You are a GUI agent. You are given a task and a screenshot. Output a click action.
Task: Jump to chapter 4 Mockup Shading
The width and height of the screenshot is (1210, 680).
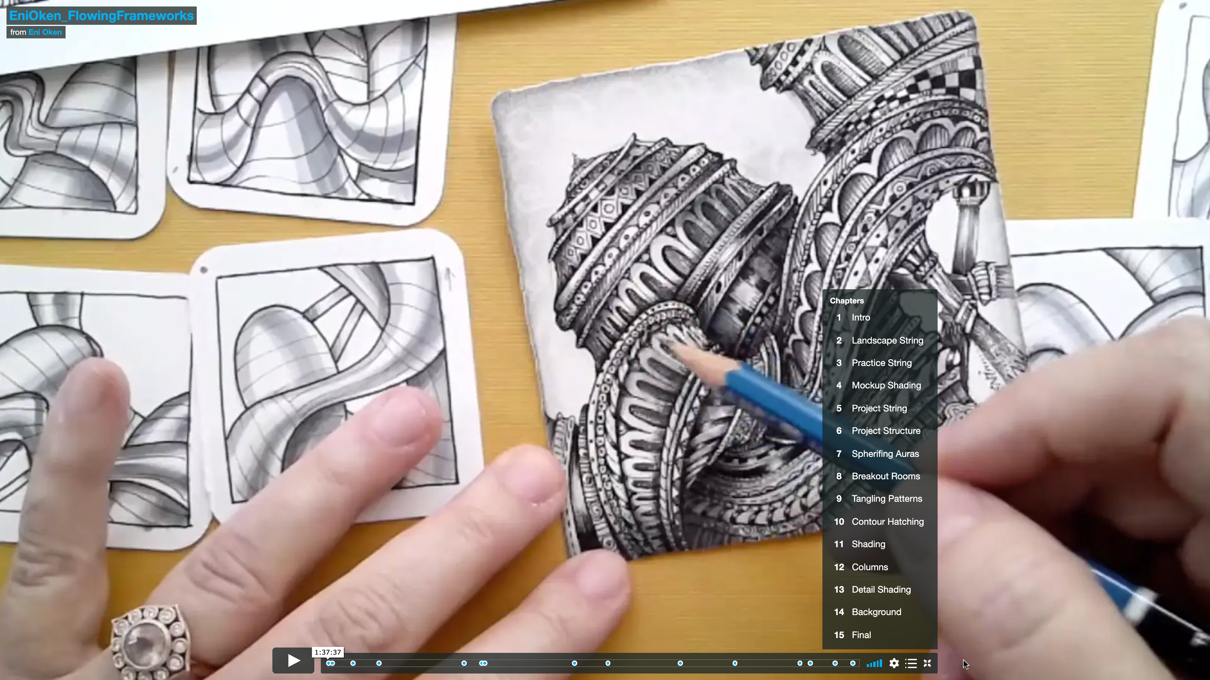tap(880, 385)
